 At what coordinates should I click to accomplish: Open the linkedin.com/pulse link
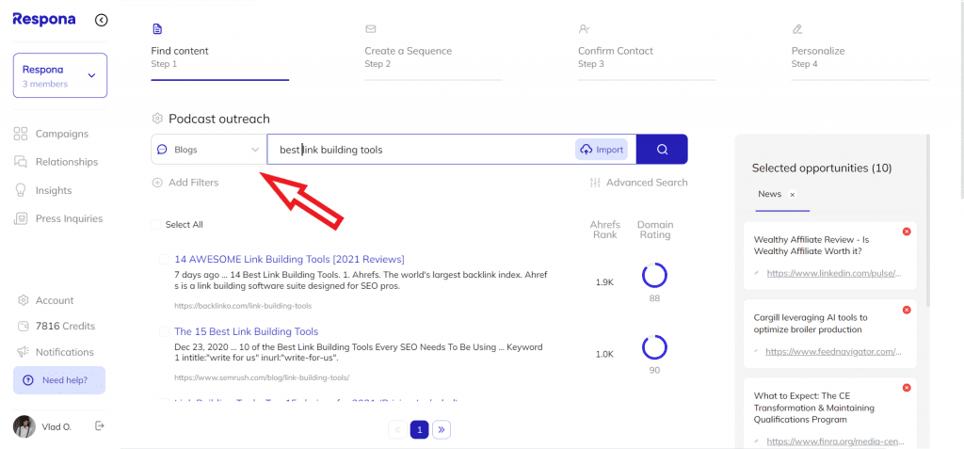834,273
